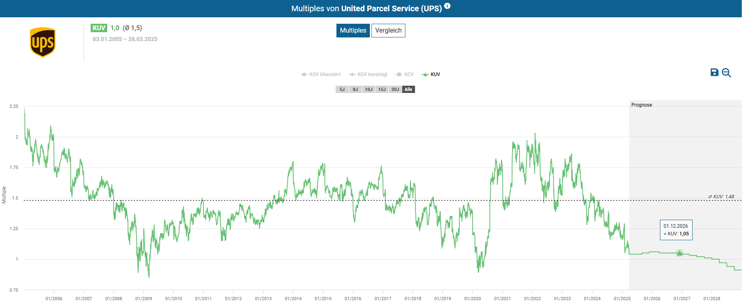Screen dimensions: 745x307
Task: Click the zoom out magnifier icon
Action: [x=726, y=73]
